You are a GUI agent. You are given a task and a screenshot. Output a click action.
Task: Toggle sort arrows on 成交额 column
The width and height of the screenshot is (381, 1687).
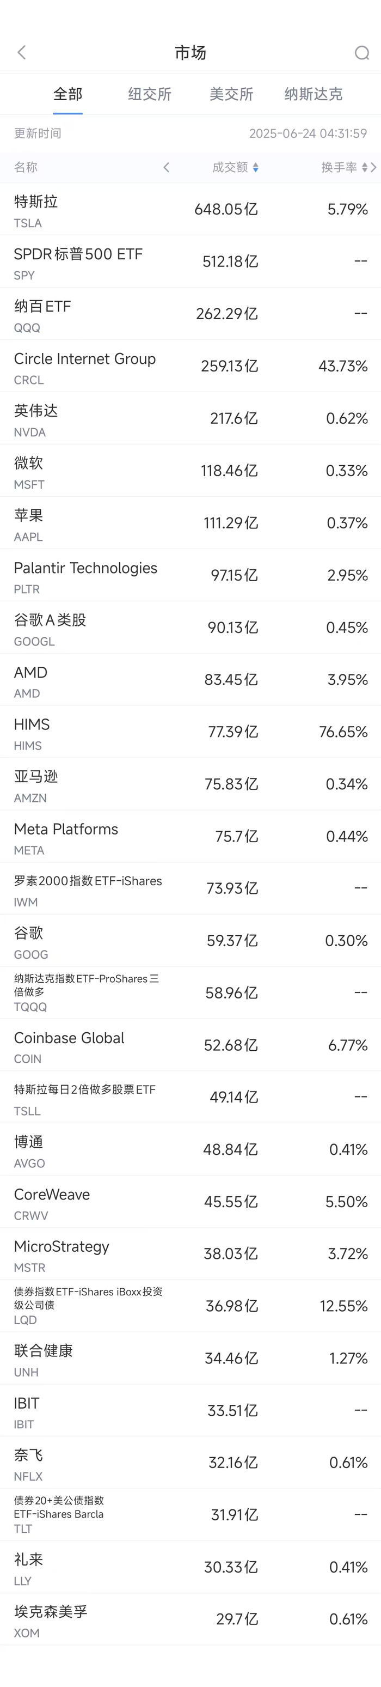(255, 168)
